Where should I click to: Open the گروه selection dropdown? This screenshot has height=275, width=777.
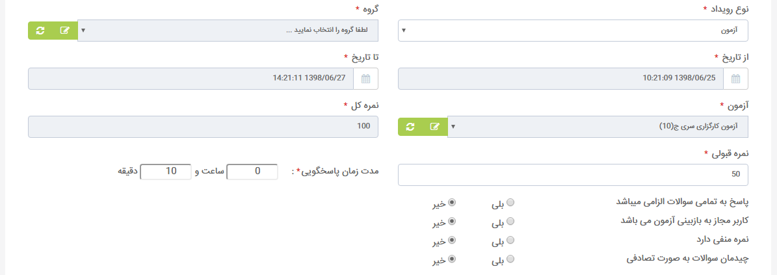coord(228,30)
